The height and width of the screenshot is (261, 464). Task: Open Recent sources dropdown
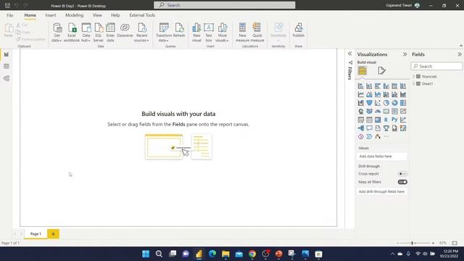tap(141, 33)
